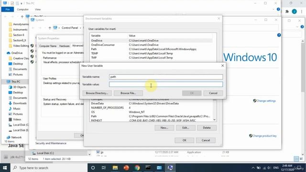
Task: Focus the Variable value input field
Action: coord(166,84)
